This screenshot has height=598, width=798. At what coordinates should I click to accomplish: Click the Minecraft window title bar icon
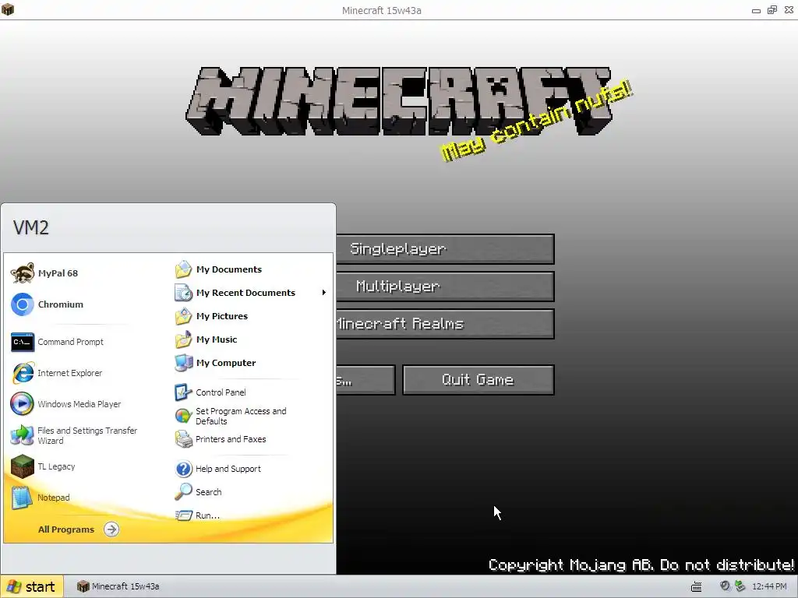pos(8,9)
